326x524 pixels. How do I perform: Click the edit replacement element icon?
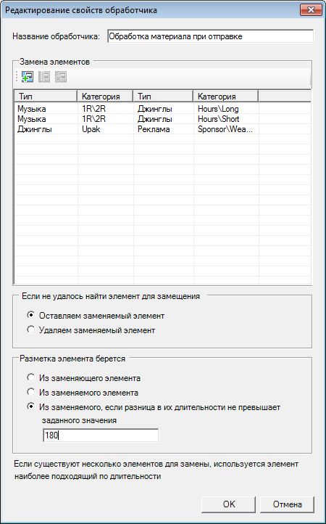click(x=44, y=77)
